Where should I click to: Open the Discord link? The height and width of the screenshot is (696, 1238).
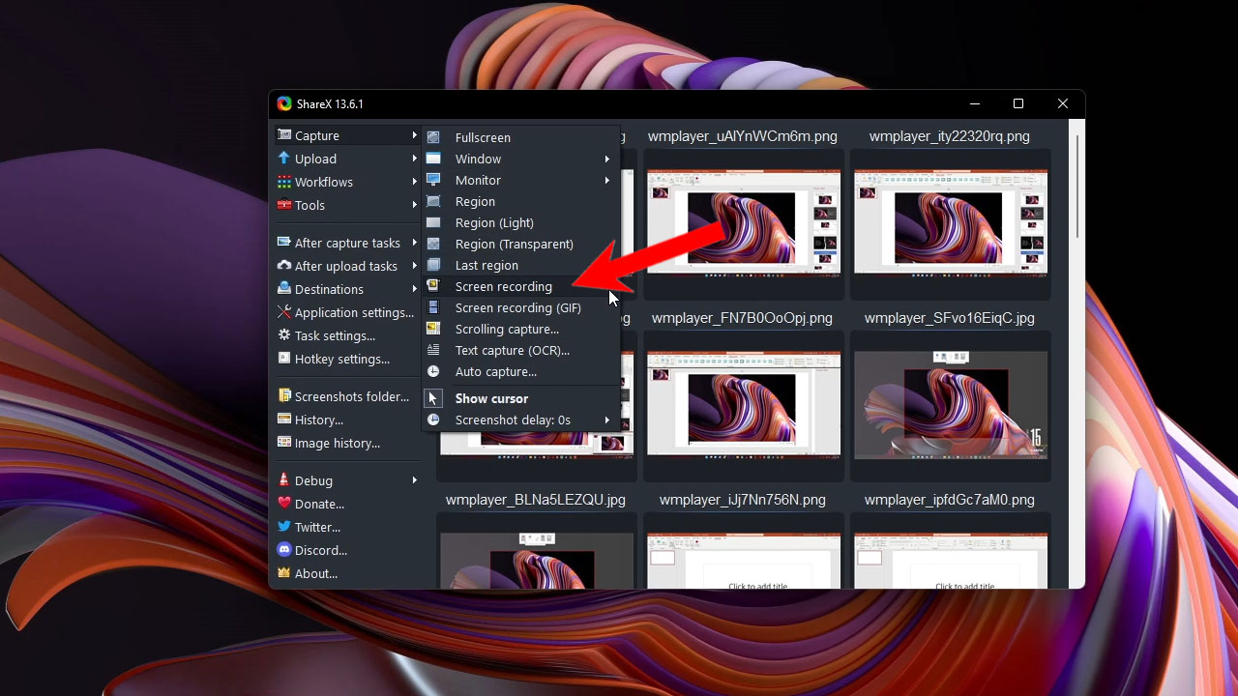[x=319, y=550]
